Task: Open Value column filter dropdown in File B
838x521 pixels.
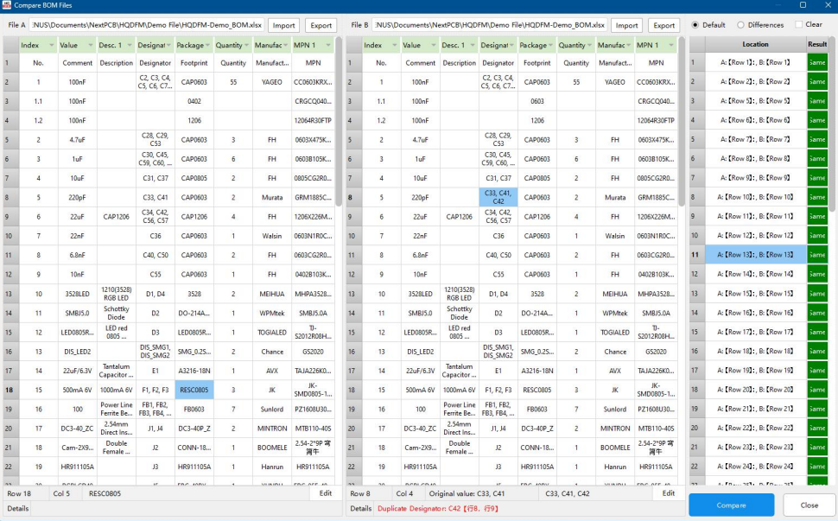Action: point(432,45)
